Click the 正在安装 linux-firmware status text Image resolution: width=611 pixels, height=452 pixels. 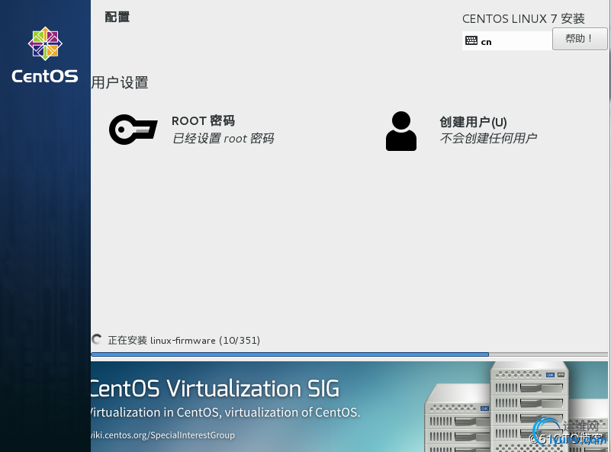tap(184, 340)
